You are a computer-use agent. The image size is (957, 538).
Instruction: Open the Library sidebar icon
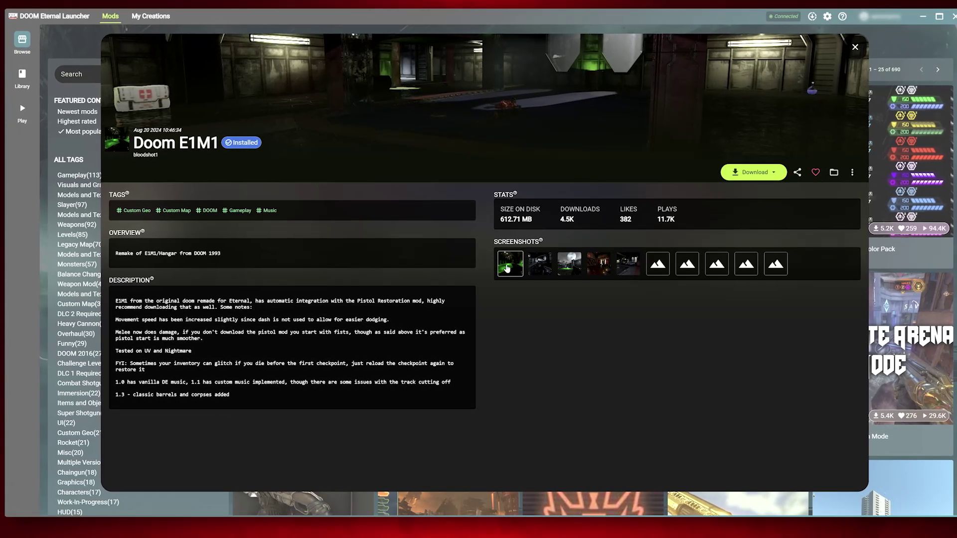pos(22,78)
